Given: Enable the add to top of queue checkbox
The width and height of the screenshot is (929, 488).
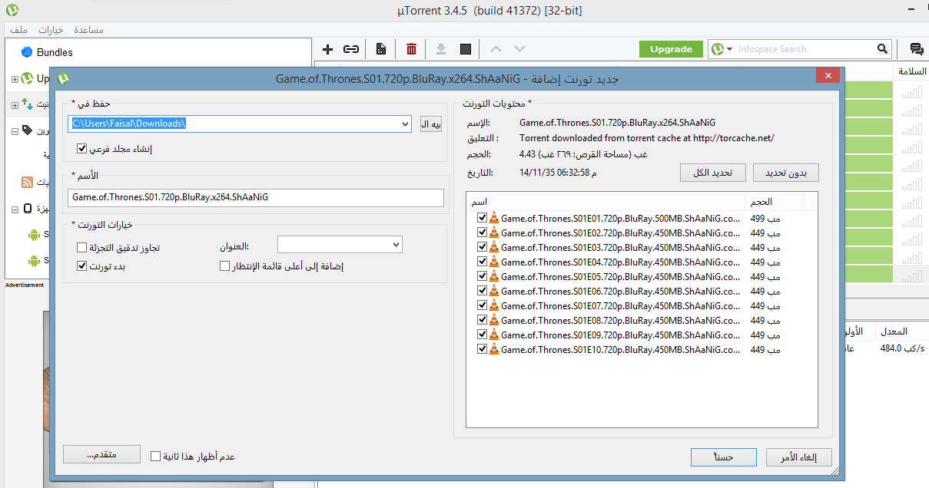Looking at the screenshot, I should pos(225,266).
